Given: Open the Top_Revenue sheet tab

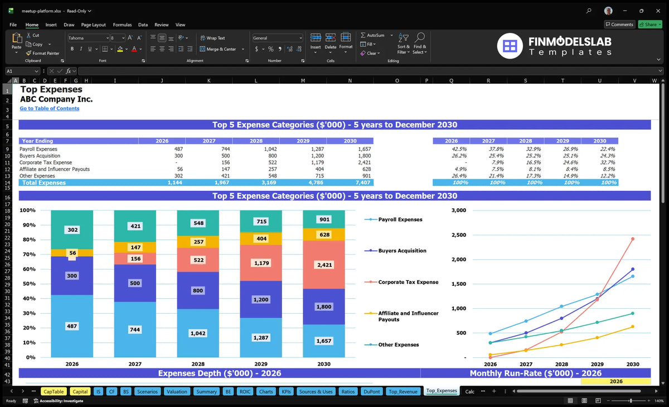Looking at the screenshot, I should (x=403, y=391).
